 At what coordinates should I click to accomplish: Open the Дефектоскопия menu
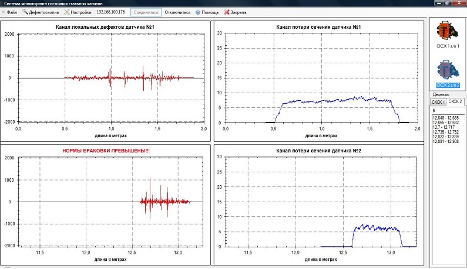pyautogui.click(x=44, y=12)
